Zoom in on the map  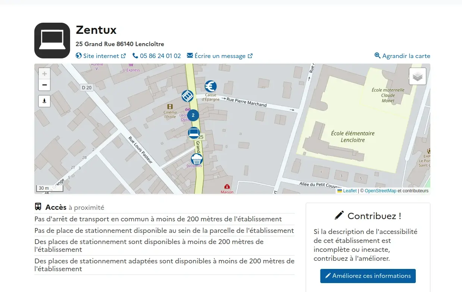(44, 74)
